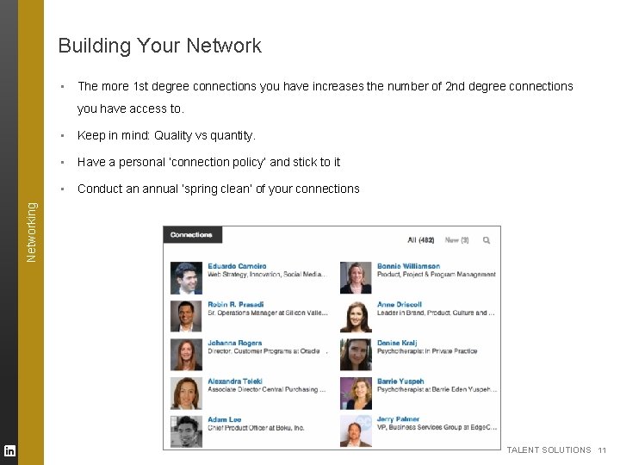Click Jerry Palmer's profile photo

(x=356, y=431)
